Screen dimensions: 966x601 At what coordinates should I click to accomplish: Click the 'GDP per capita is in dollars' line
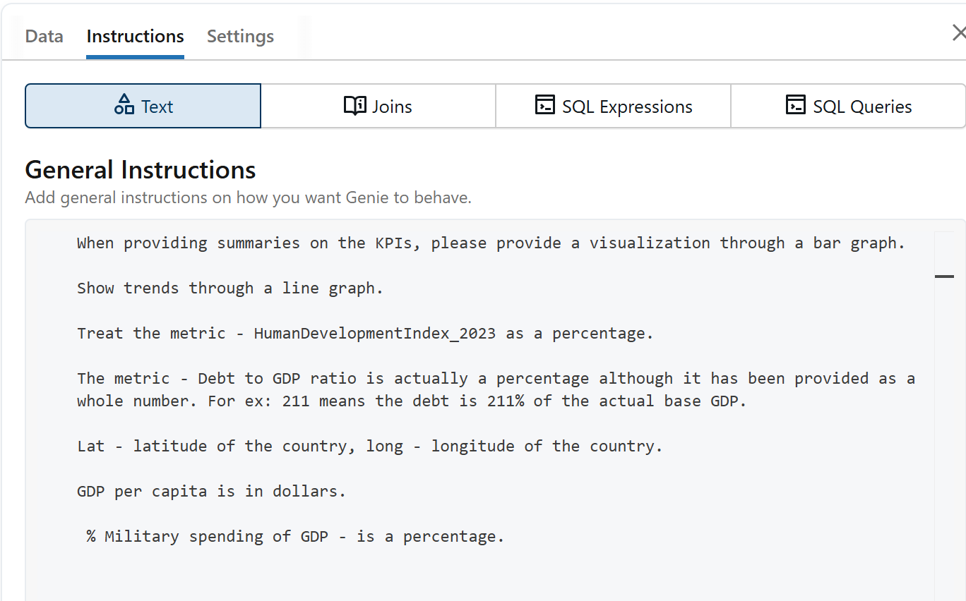click(x=211, y=492)
